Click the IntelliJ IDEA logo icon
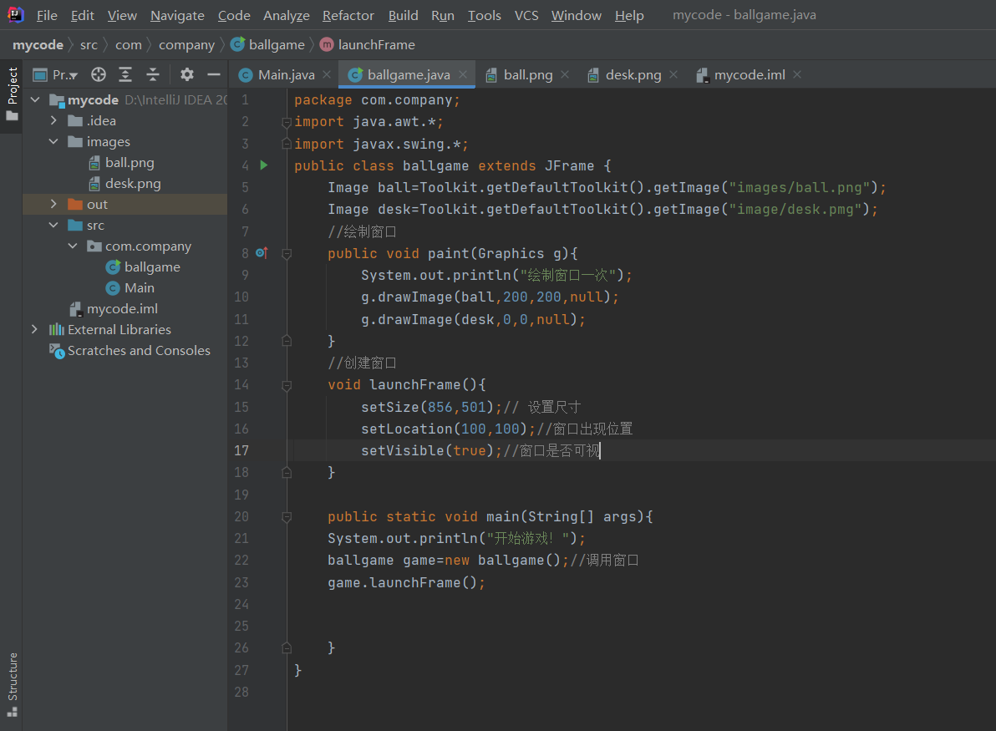The height and width of the screenshot is (731, 996). (x=15, y=14)
